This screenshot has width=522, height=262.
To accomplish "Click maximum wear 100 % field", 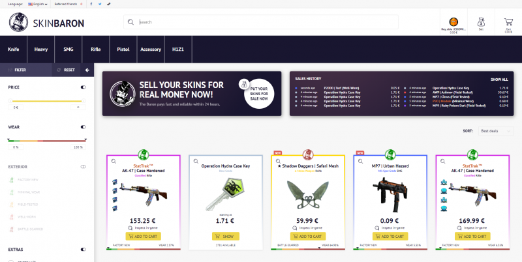I will (x=78, y=147).
